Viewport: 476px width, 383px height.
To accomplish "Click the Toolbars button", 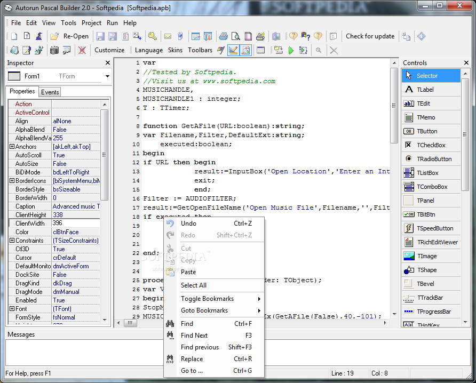I will click(200, 50).
